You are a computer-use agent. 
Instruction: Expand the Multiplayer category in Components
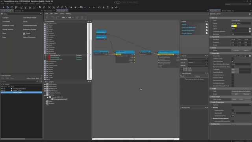pyautogui.click(x=45, y=62)
